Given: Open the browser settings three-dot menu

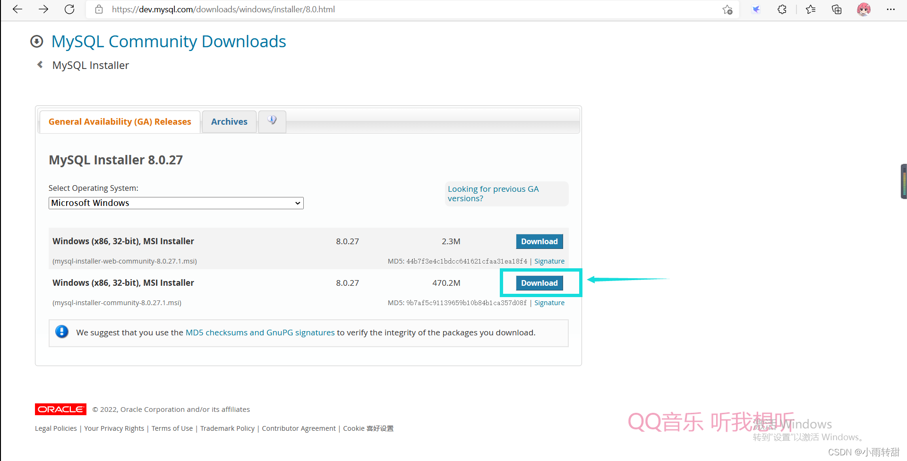Looking at the screenshot, I should [x=891, y=9].
